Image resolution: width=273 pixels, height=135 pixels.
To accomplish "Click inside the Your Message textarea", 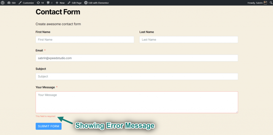I will tap(137, 102).
